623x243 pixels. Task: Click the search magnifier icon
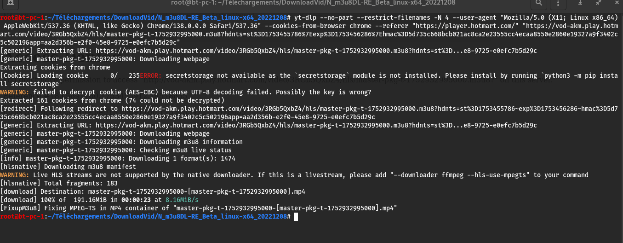[538, 3]
